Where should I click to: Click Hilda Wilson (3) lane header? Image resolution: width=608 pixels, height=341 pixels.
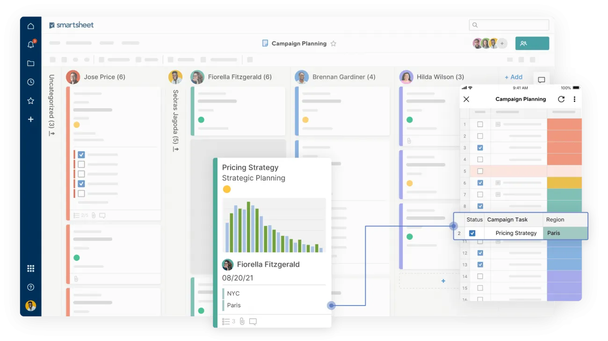(x=441, y=77)
